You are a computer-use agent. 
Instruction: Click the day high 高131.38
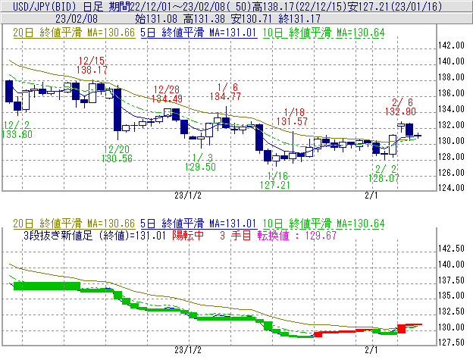click(204, 19)
